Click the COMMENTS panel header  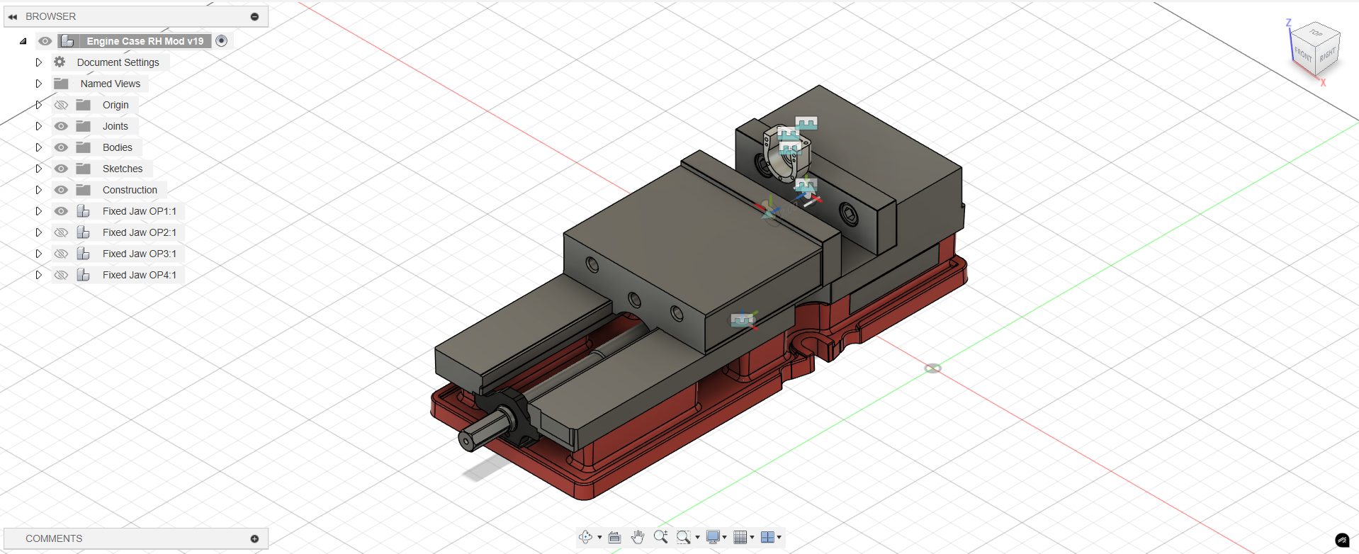tap(136, 538)
